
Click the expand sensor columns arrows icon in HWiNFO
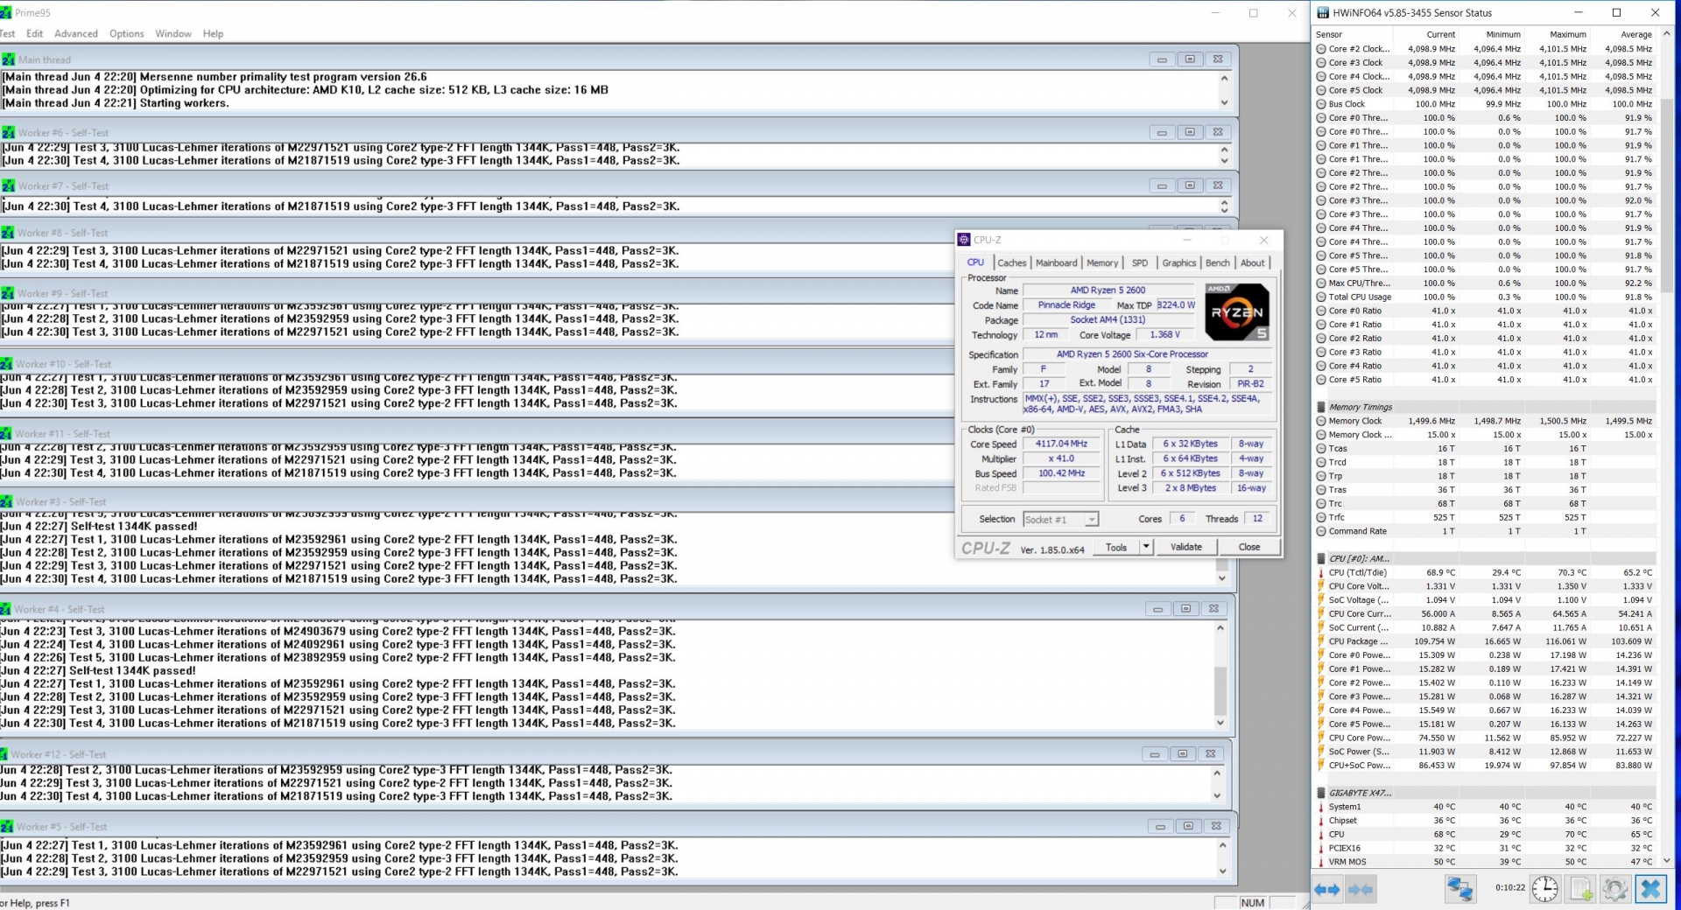pos(1327,889)
